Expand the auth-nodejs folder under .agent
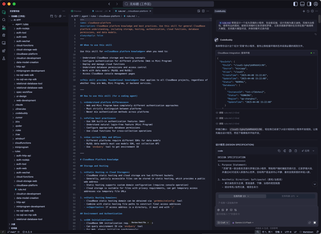The height and width of the screenshot is (234, 321). (15, 29)
